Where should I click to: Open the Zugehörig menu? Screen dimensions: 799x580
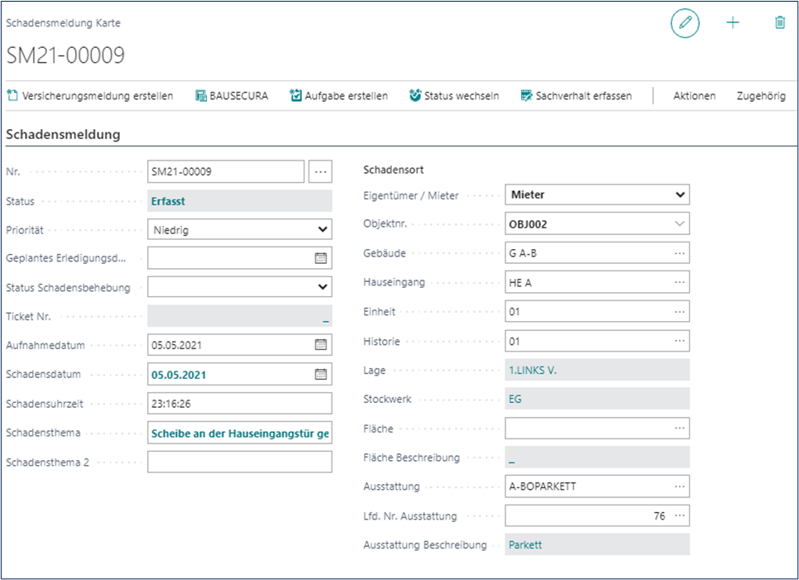coord(760,96)
